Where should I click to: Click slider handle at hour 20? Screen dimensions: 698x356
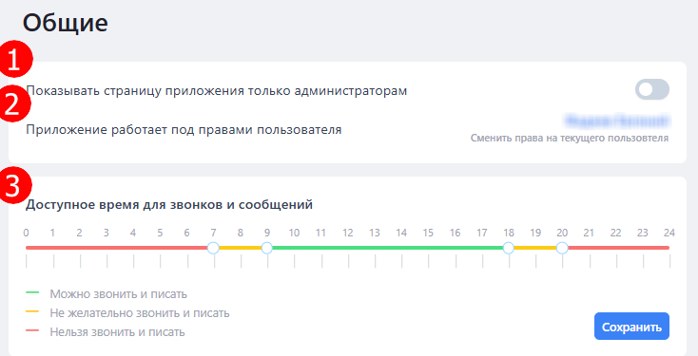(x=562, y=248)
